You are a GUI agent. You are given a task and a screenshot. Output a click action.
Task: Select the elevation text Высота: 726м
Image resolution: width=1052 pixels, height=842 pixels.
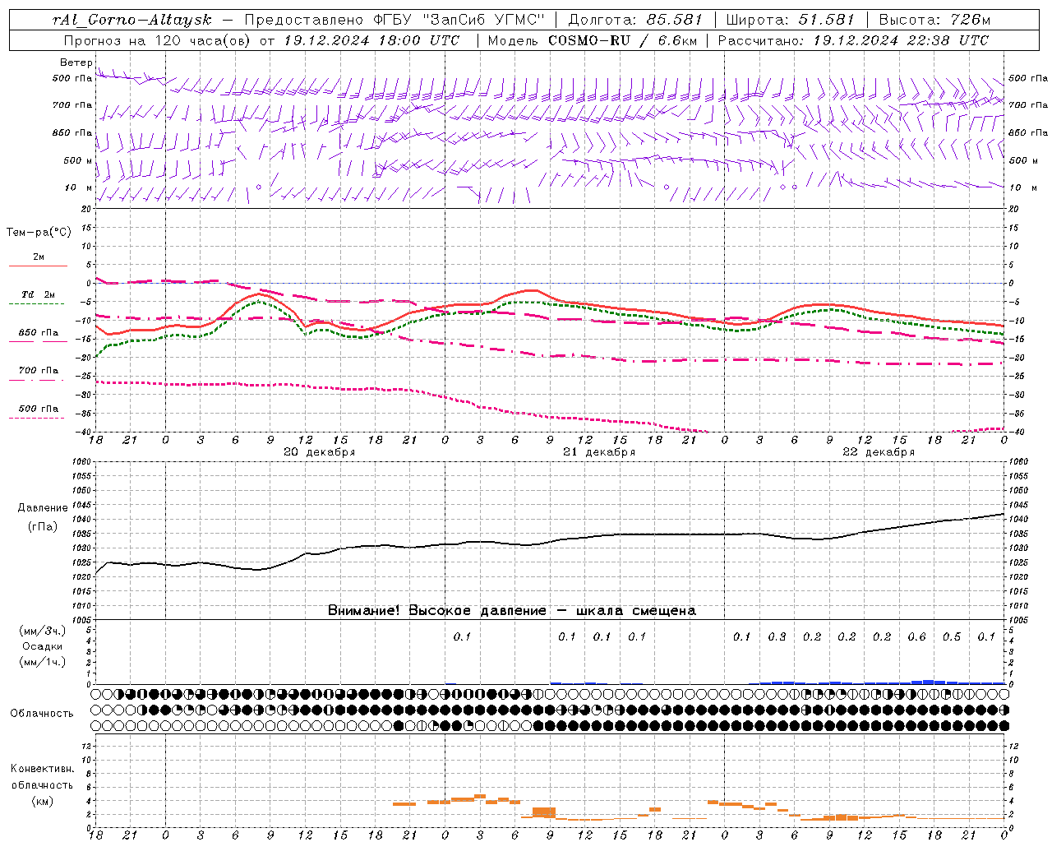coord(935,20)
